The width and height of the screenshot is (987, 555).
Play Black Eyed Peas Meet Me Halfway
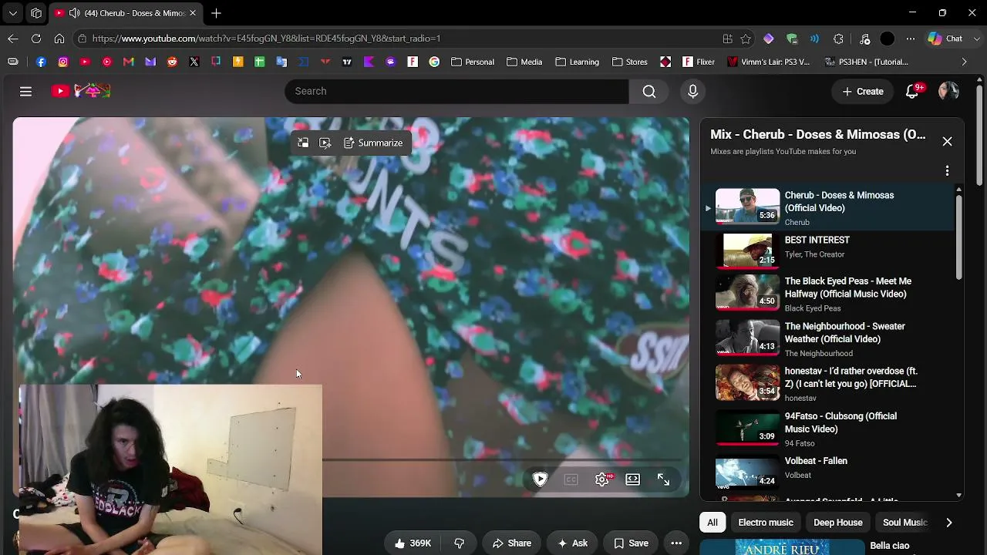pos(827,294)
